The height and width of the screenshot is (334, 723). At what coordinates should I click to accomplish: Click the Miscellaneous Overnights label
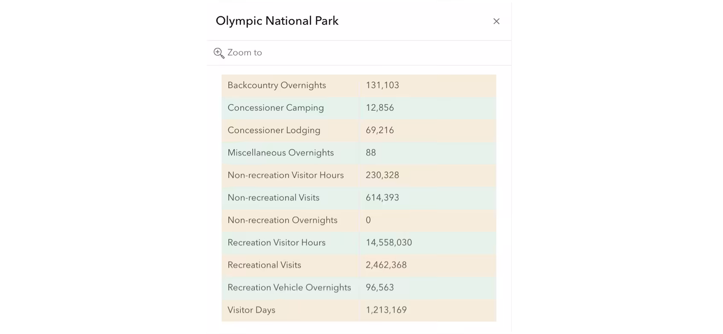(x=281, y=153)
